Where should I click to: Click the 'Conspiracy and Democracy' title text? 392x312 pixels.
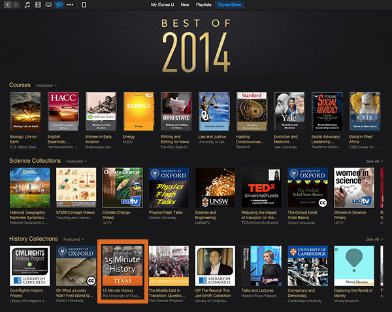pos(301,293)
